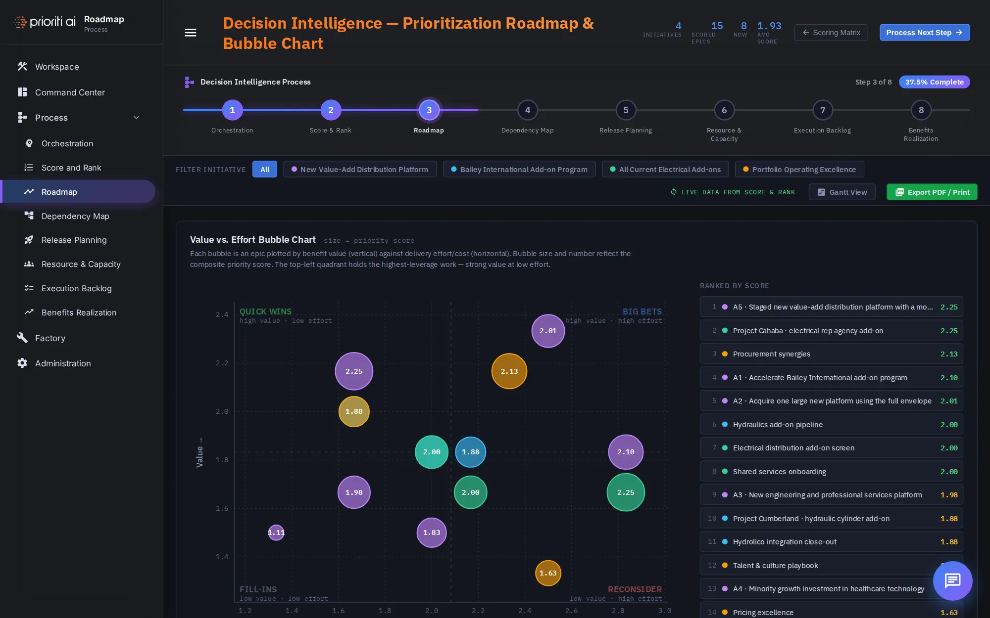990x618 pixels.
Task: Select the All initiative filter
Action: point(265,169)
